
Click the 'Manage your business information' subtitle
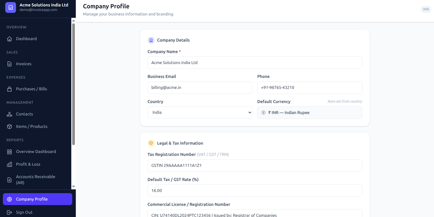coord(128,14)
